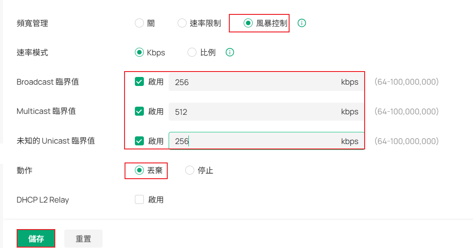The image size is (473, 248).
Task: Toggle the Broadcast 臨界值 啟用 checkbox
Action: tap(139, 82)
